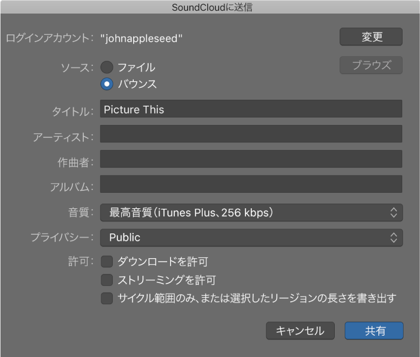420x357 pixels.
Task: Enable the ストリーミングを許可 checkbox
Action: 107,280
